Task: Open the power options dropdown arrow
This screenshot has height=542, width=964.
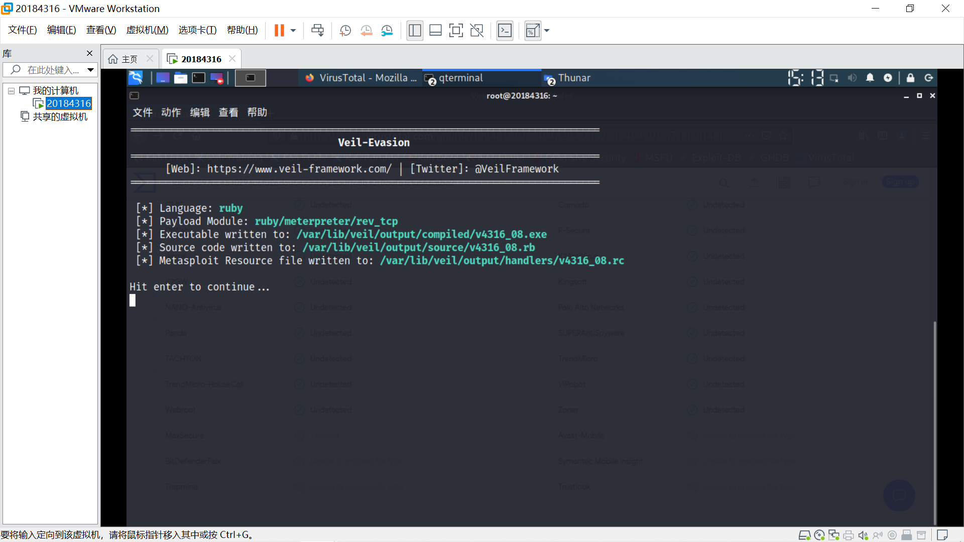Action: click(x=293, y=31)
